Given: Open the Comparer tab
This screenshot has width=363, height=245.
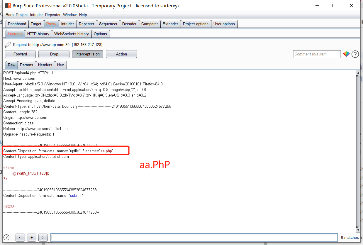Looking at the screenshot, I should 150,24.
